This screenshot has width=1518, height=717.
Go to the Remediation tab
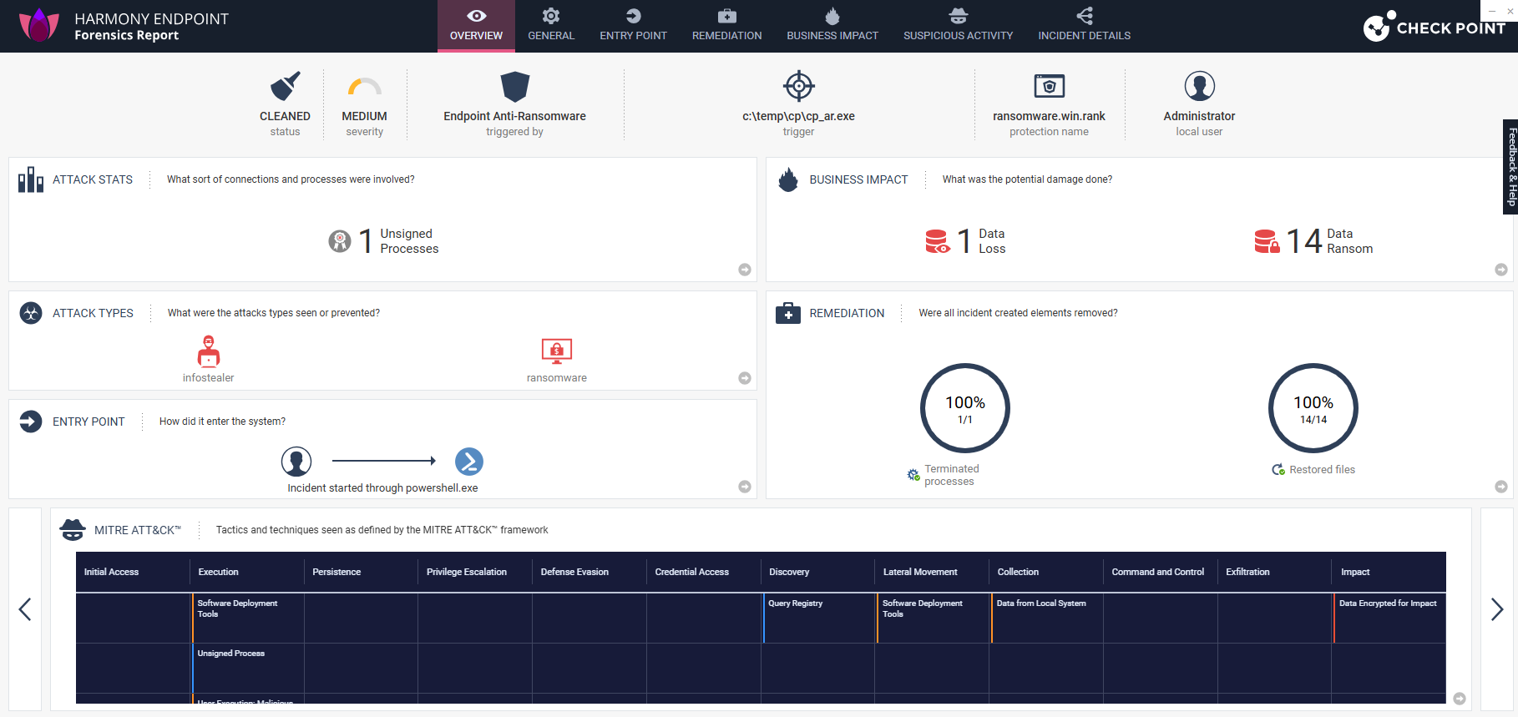(726, 26)
